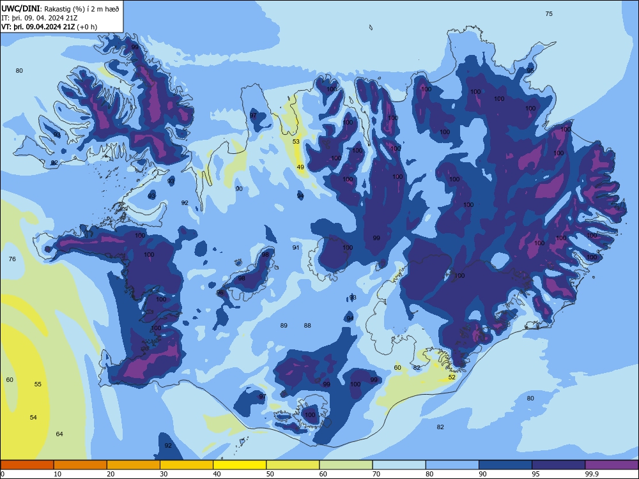Viewport: 639px width, 479px height.
Task: Click the 0–10 dark orange legend swatch
Action: pyautogui.click(x=27, y=465)
